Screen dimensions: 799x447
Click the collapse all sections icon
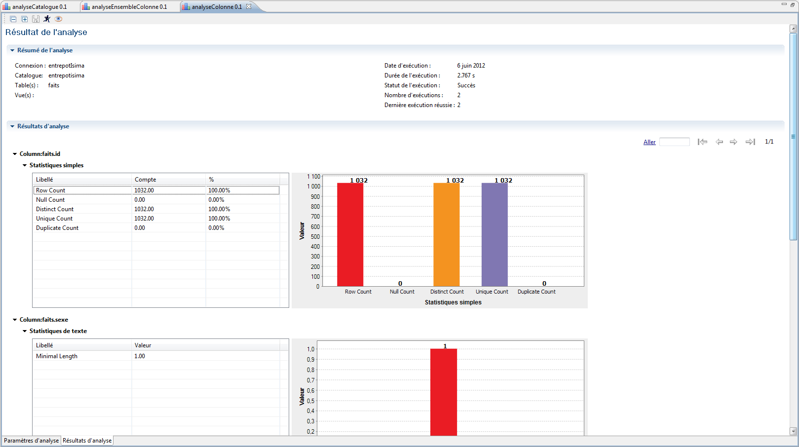(x=13, y=19)
